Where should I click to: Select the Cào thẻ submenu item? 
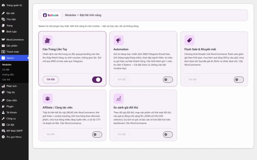pos(6,79)
